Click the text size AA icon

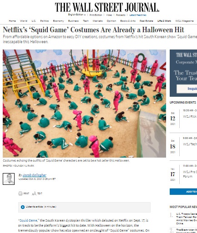click(34, 193)
